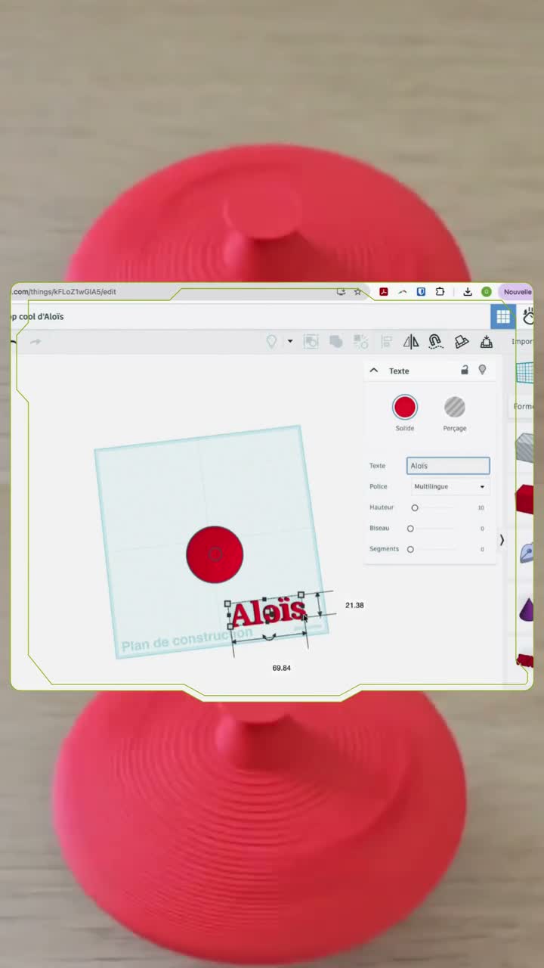Collapse the shapes side panel arrow
Image resolution: width=544 pixels, height=968 pixels.
click(502, 540)
